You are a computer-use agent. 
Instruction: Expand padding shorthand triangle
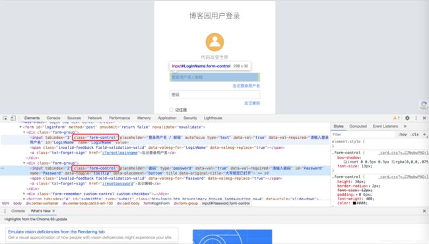pos(356,194)
